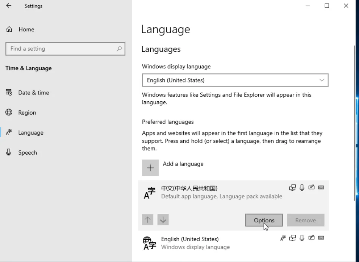
Task: Click the magnifier icon in the search box
Action: click(x=119, y=49)
